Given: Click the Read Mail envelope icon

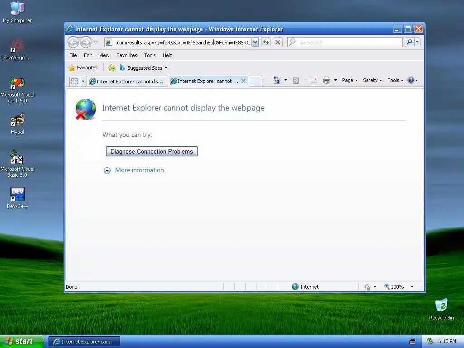Looking at the screenshot, I should pyautogui.click(x=314, y=80).
